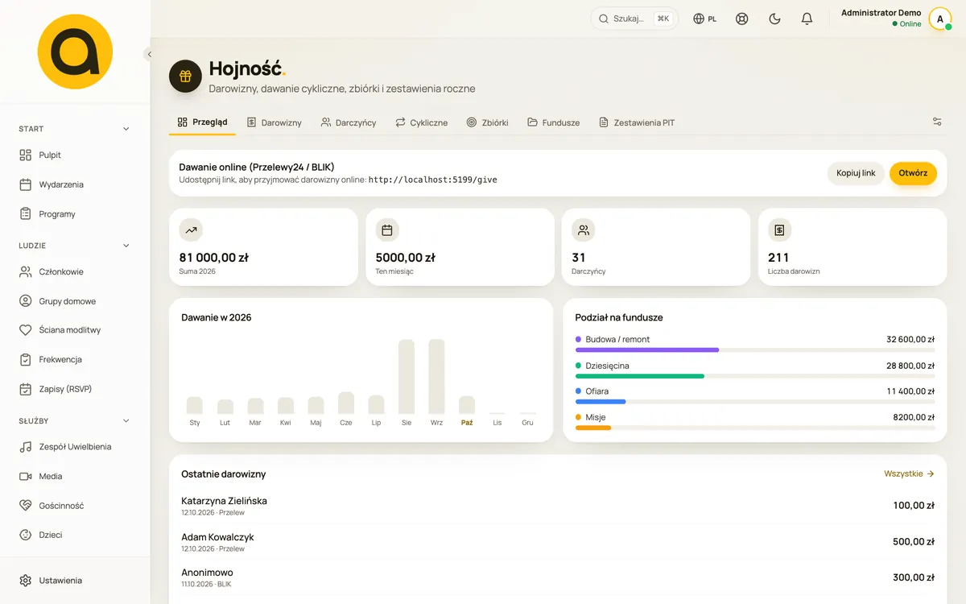Switch to the Darczyńcy tab
The image size is (966, 604).
pos(349,122)
